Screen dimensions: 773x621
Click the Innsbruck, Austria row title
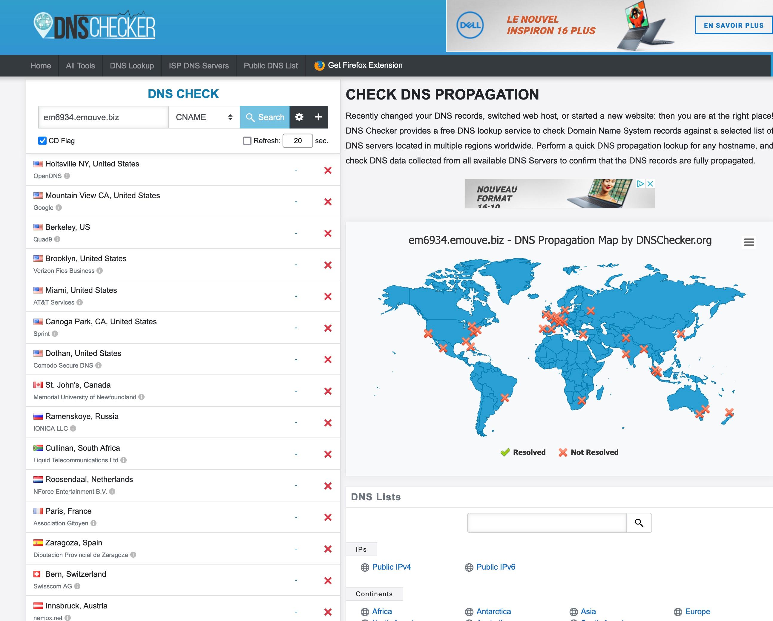click(x=76, y=605)
